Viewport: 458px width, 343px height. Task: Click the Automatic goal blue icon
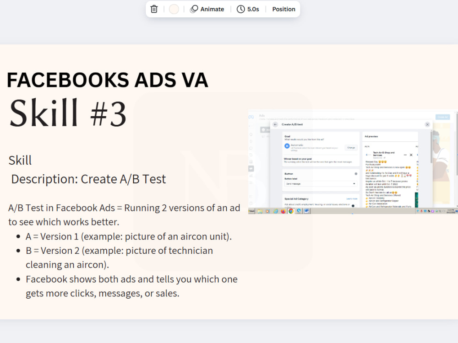pyautogui.click(x=287, y=146)
